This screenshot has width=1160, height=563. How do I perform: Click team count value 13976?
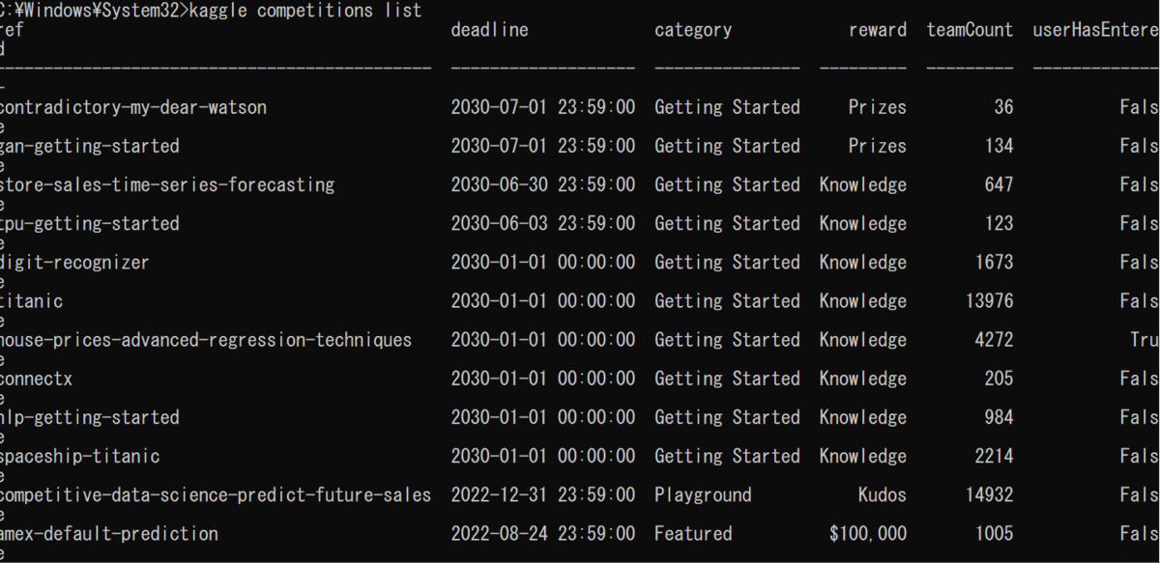click(989, 301)
